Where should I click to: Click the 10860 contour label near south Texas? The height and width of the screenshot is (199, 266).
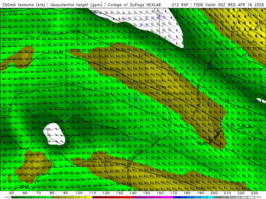106,162
